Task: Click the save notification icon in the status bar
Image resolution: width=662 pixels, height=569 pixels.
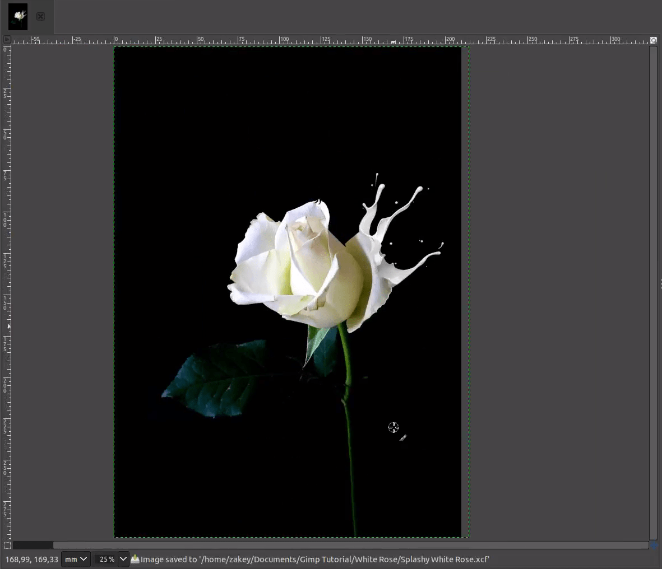Action: coord(135,559)
